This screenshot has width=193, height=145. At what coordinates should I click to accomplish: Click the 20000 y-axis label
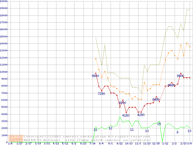(4, 2)
